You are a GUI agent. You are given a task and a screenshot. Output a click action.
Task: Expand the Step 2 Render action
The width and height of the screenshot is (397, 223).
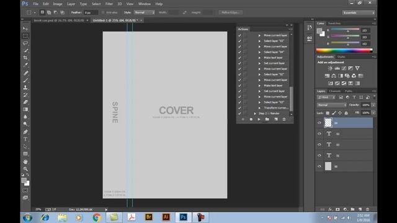[255, 113]
